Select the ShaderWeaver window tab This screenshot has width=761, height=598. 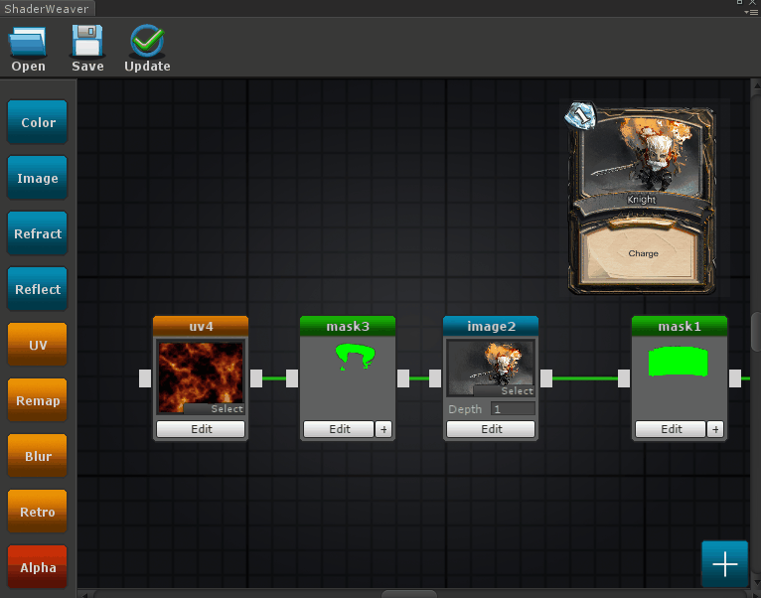[x=47, y=8]
